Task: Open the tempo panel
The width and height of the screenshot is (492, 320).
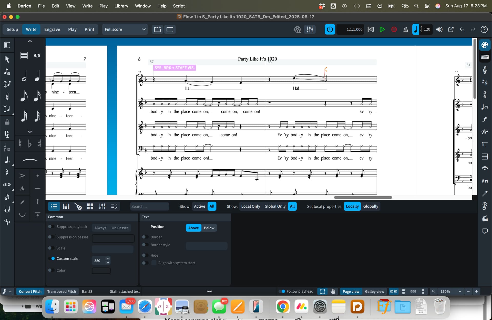Action: click(x=485, y=107)
